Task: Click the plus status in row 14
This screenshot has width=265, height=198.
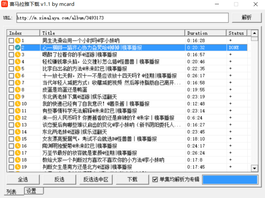Action: point(230,132)
